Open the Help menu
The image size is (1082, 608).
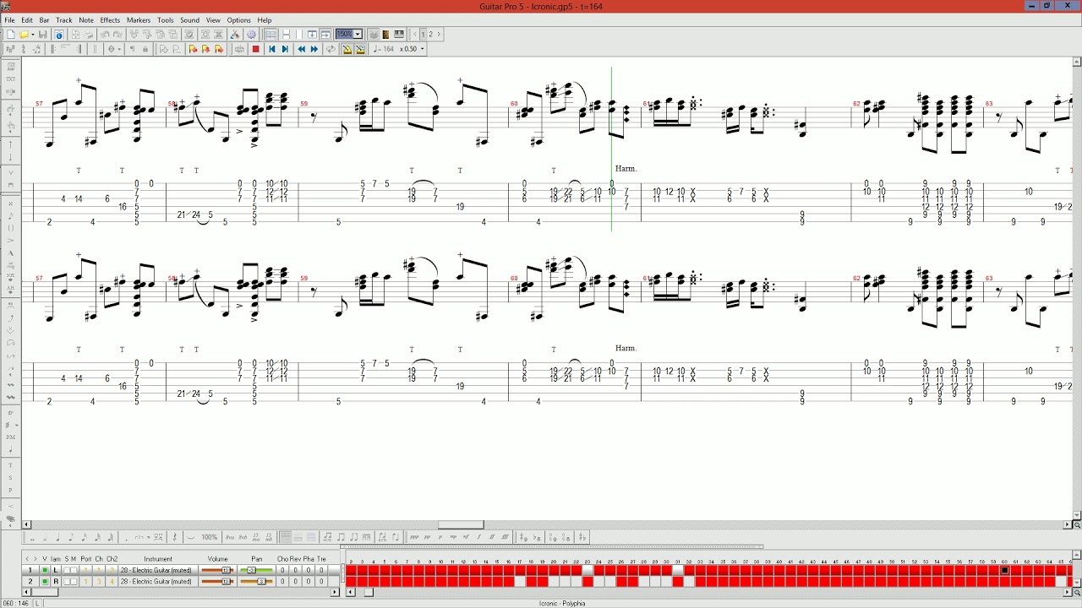click(x=265, y=20)
